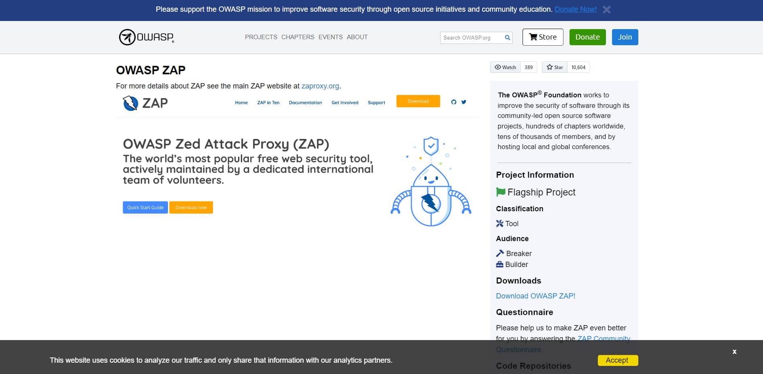Click the search magnifier icon
763x374 pixels.
[507, 37]
